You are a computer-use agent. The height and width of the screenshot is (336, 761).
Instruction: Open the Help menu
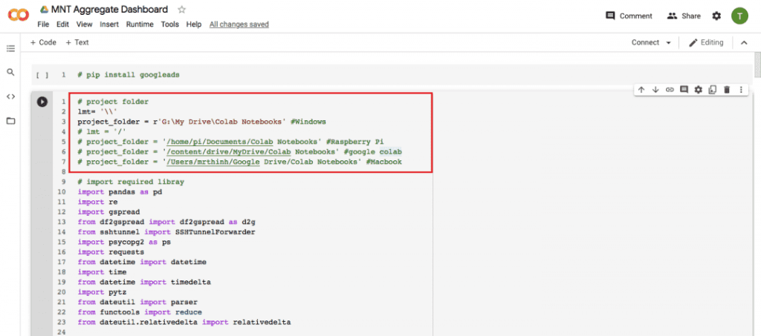coord(194,24)
